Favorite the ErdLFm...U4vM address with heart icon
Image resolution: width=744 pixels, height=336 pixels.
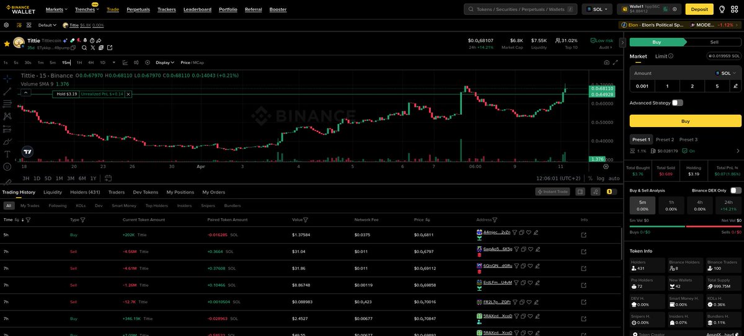coord(529,282)
